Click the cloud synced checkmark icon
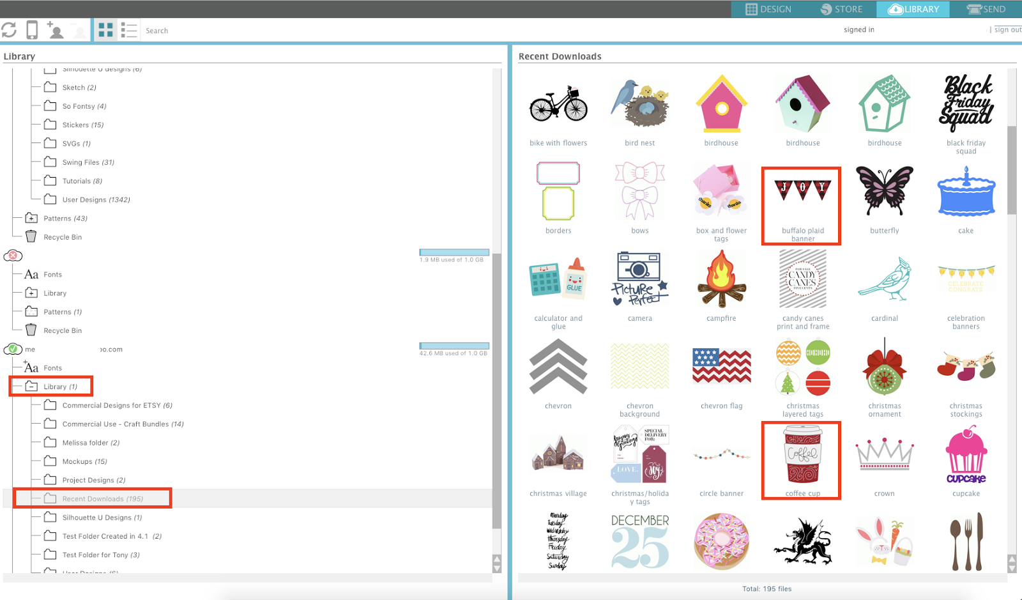The height and width of the screenshot is (600, 1022). pos(13,349)
